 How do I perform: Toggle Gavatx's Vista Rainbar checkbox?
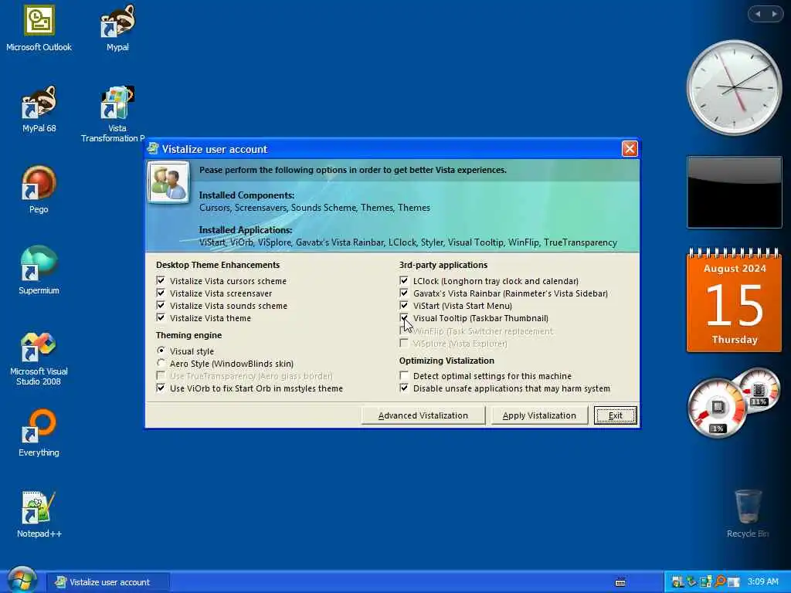[x=403, y=293]
